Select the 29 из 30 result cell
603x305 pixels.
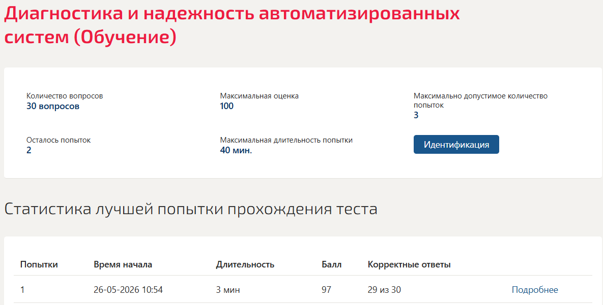(x=384, y=290)
